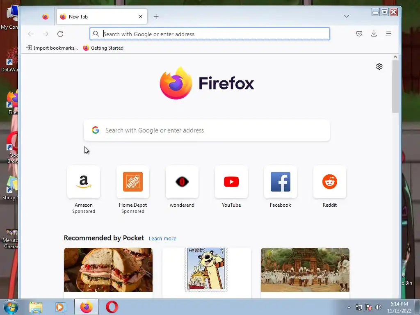Viewport: 420px width, 315px height.
Task: Click the address bar magnifier icon
Action: pyautogui.click(x=96, y=34)
